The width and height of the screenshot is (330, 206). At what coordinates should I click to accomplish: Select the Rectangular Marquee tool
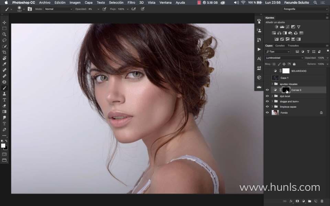(4, 28)
